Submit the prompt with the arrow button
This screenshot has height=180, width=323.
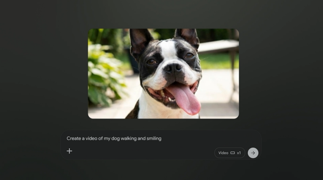click(x=253, y=153)
